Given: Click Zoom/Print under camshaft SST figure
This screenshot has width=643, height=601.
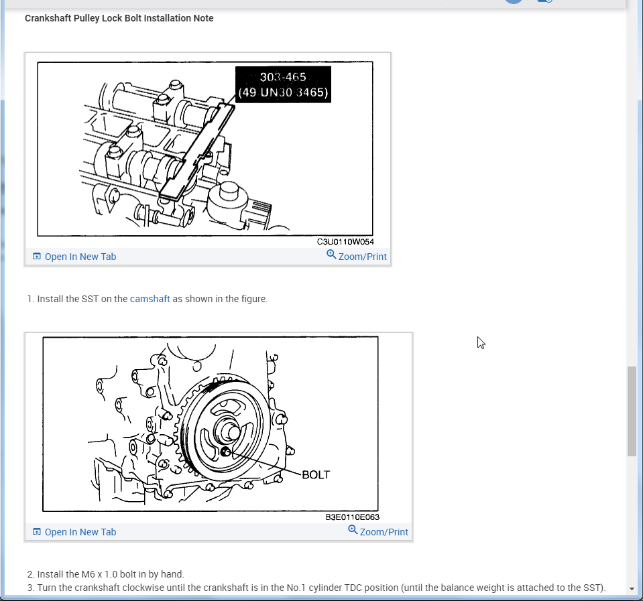Looking at the screenshot, I should point(362,257).
